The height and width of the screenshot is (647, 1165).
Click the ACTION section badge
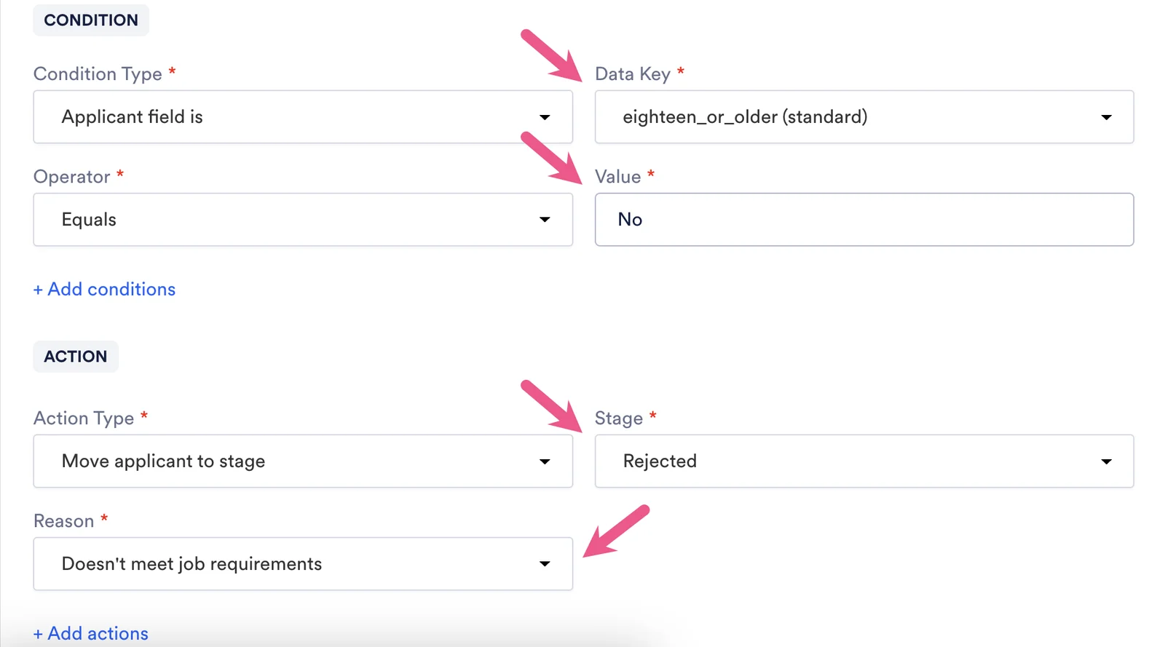click(x=76, y=357)
